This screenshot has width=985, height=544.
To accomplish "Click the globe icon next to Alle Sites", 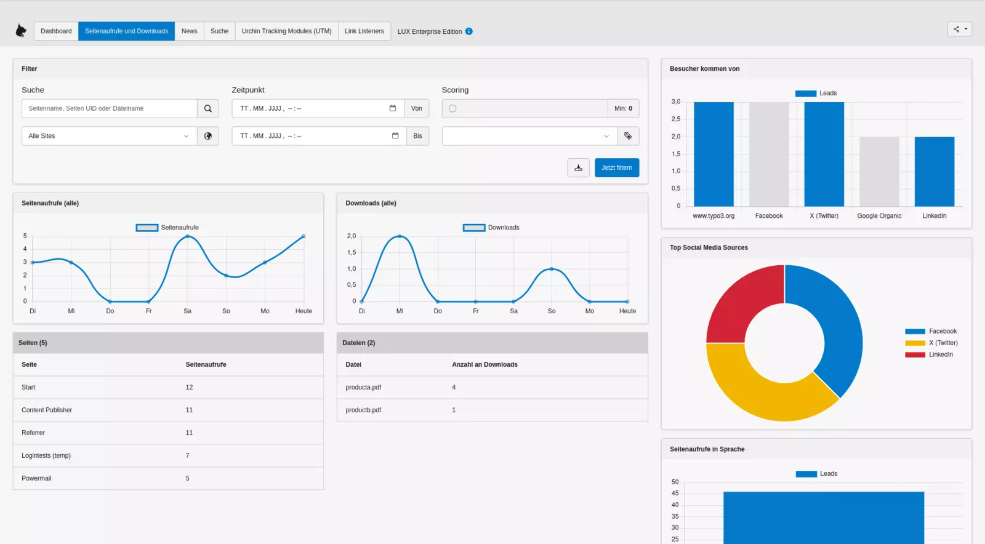I will click(208, 136).
